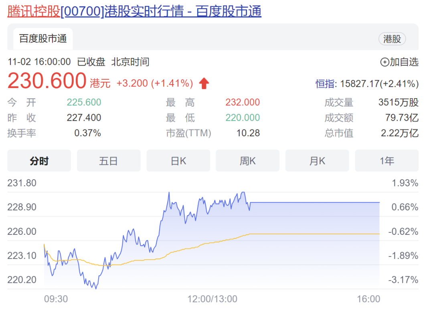Click the 1.93% right axis label
Image resolution: width=433 pixels, height=311 pixels.
[405, 183]
